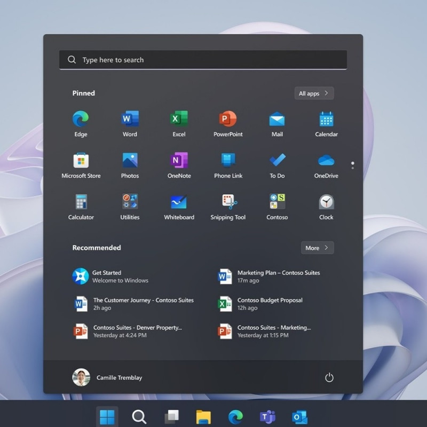Go to next pinned page dot
Image resolution: width=427 pixels, height=427 pixels.
click(x=352, y=168)
